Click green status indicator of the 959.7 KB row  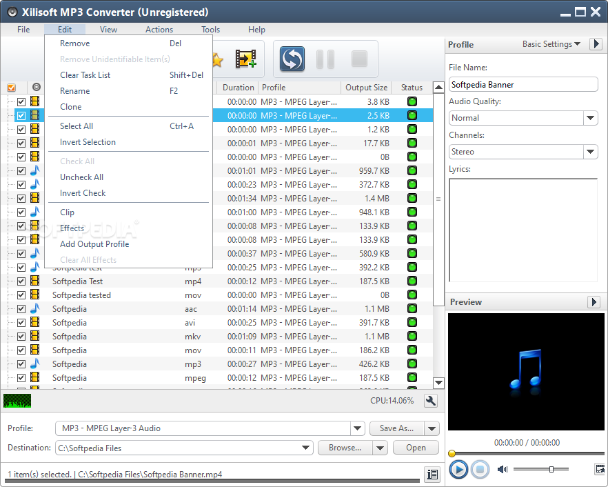(412, 170)
